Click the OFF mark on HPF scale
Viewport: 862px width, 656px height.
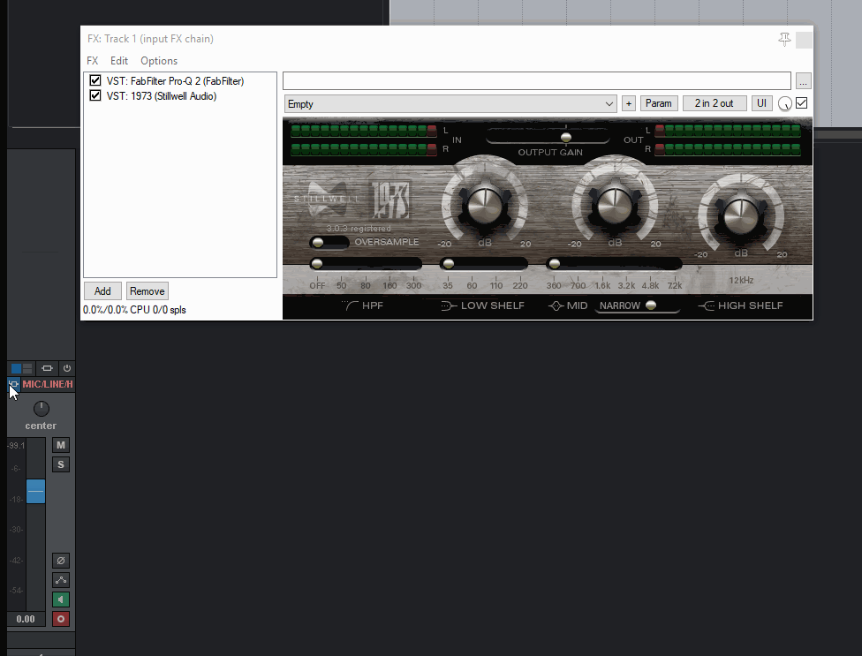click(x=317, y=285)
